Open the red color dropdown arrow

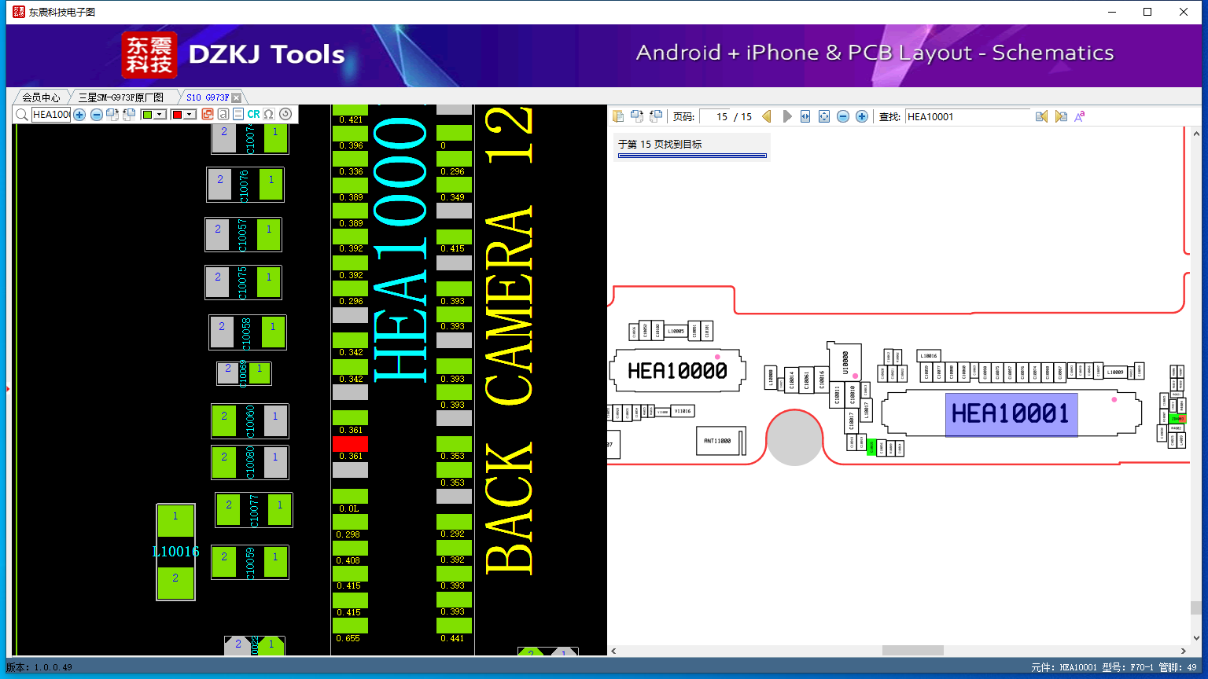pos(190,115)
